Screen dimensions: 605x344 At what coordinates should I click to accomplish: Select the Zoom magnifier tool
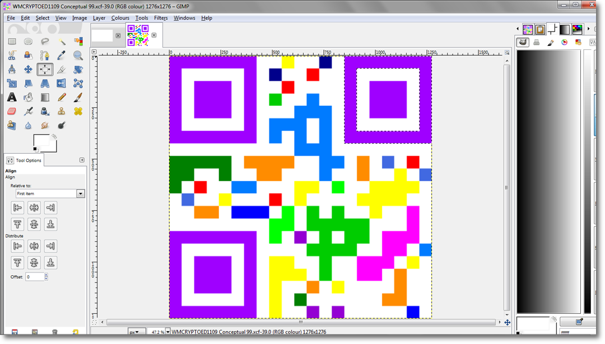[x=78, y=55]
